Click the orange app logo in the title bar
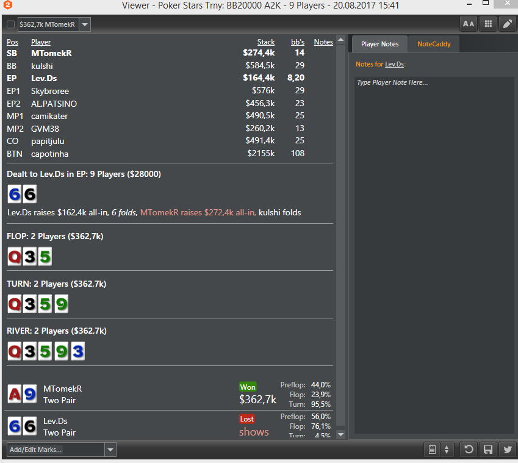 pos(7,5)
